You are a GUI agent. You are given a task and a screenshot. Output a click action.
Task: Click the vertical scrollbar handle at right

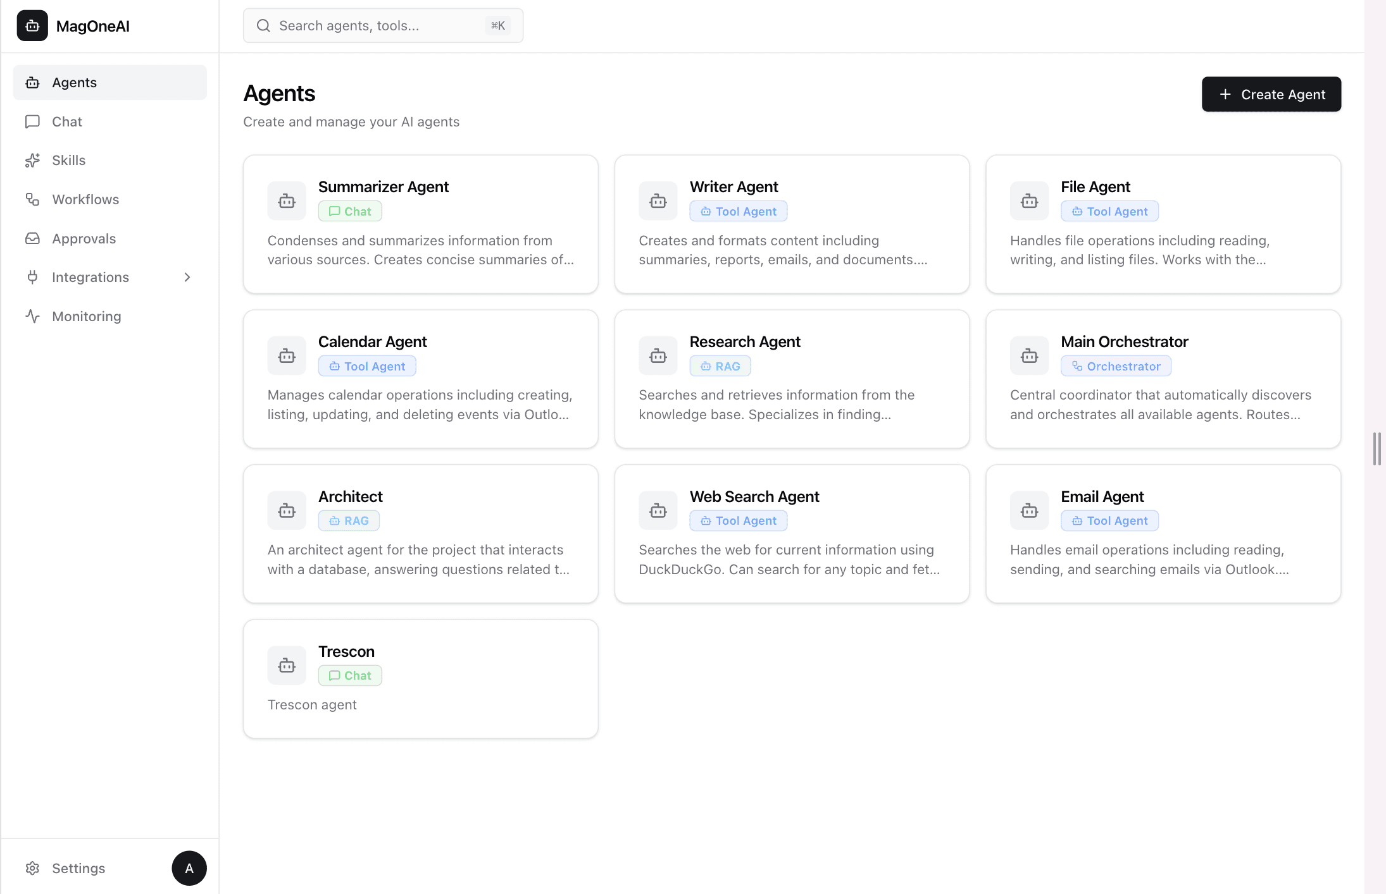(1377, 449)
